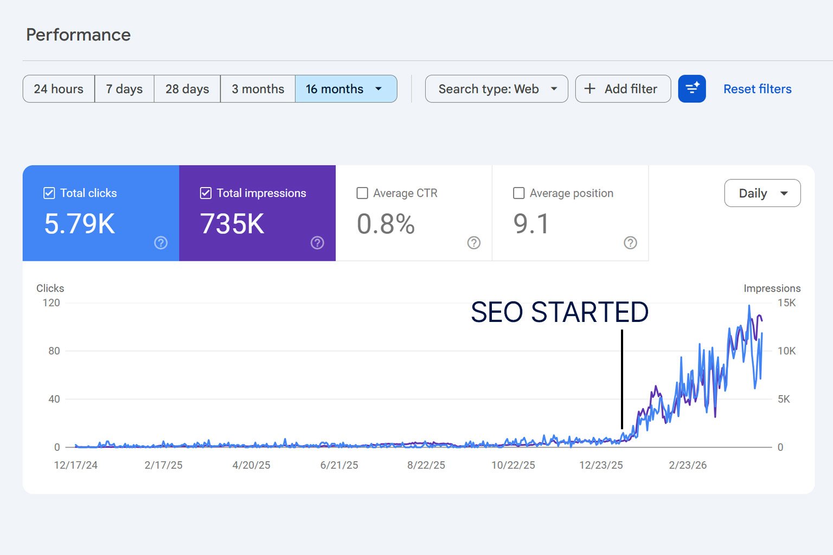Click the blue filter sparkle icon button
Viewport: 833px width, 555px height.
(691, 89)
